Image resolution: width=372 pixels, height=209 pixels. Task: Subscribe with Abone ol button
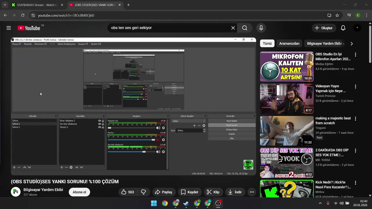click(79, 192)
